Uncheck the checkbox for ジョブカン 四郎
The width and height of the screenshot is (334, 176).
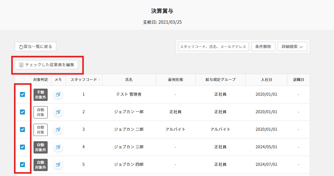(x=22, y=165)
